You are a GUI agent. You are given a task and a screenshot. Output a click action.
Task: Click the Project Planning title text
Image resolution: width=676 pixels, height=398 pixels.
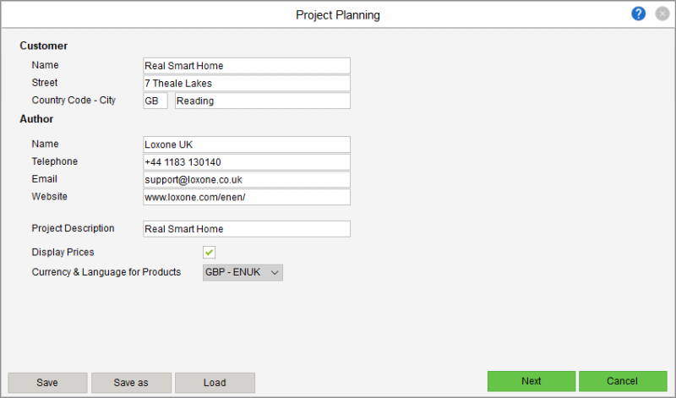pyautogui.click(x=338, y=14)
